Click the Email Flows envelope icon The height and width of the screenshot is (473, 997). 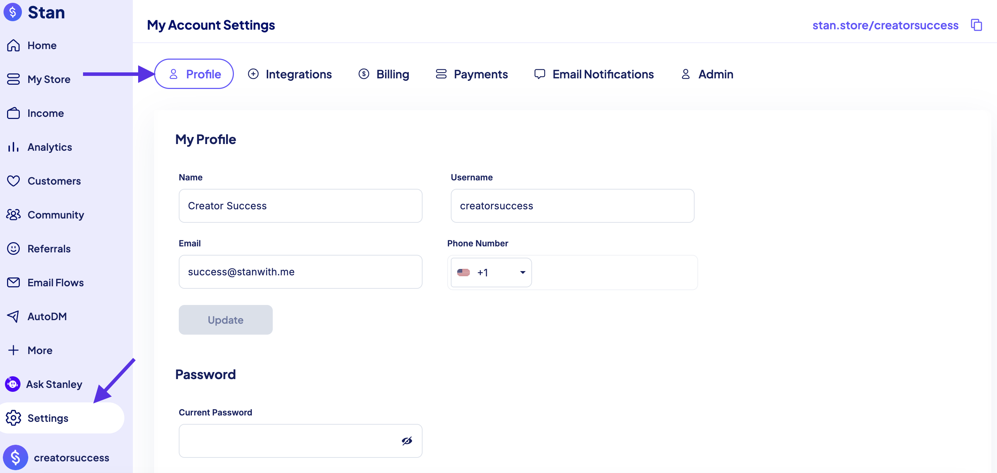pyautogui.click(x=13, y=282)
